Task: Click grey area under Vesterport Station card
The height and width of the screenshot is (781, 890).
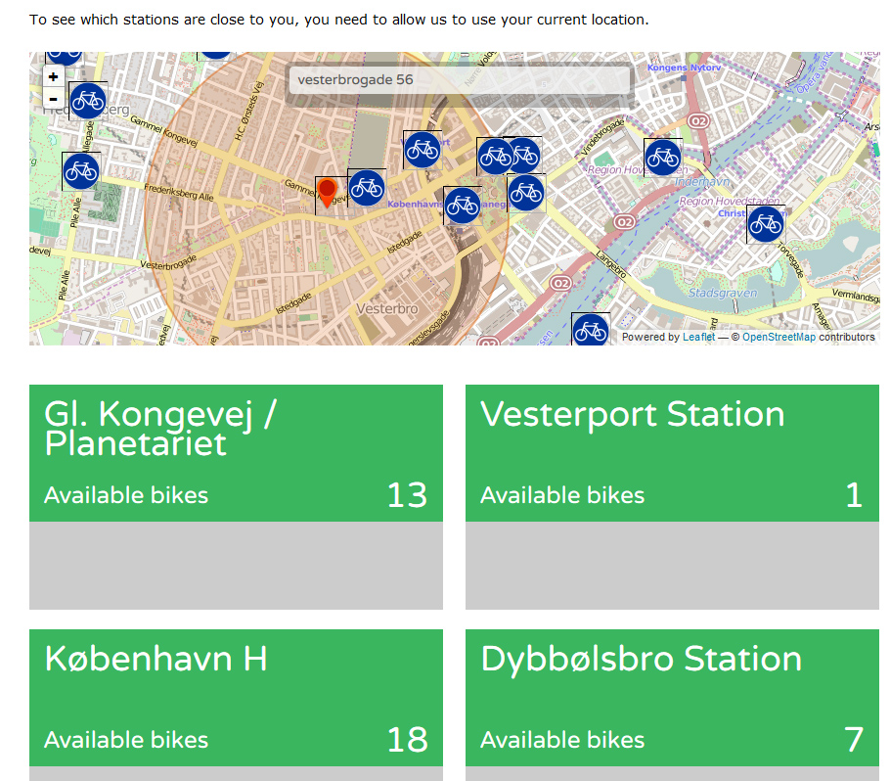Action: [672, 566]
